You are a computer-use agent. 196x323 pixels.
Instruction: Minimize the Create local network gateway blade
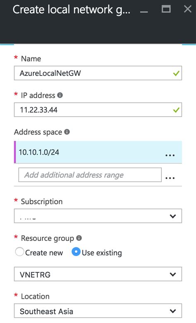pos(144,12)
